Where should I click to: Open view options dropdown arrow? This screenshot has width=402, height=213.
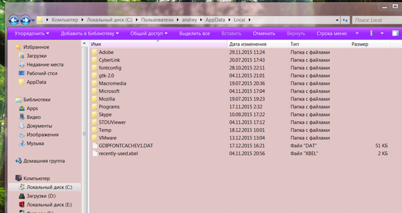coord(382,34)
